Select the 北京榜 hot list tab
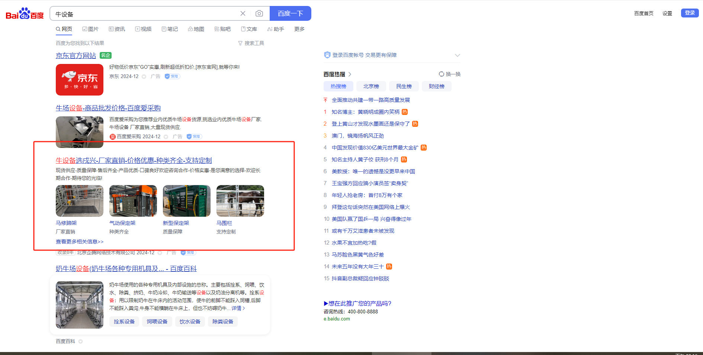This screenshot has width=703, height=355. [371, 86]
